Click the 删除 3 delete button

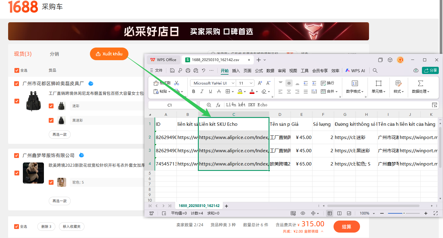pos(46,227)
